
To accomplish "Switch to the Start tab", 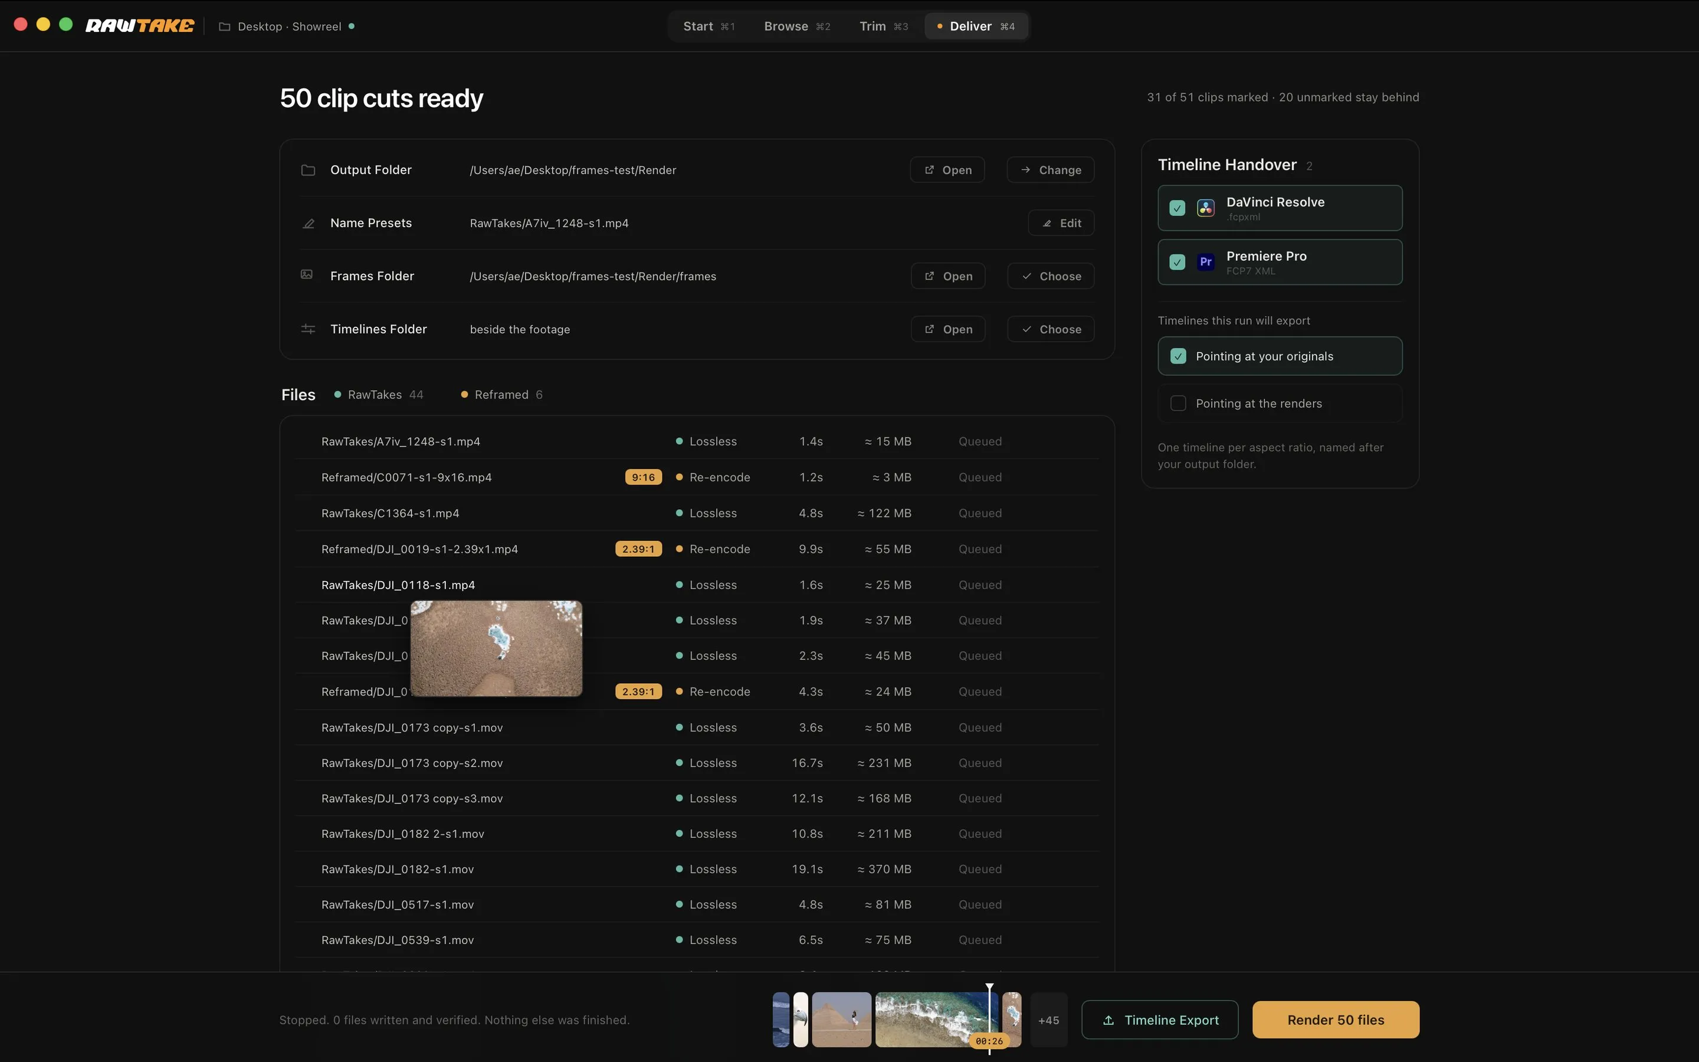I will click(x=709, y=26).
